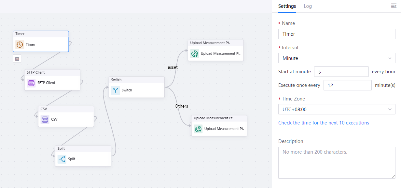The width and height of the screenshot is (401, 188).
Task: Select lower Upload Measurement Pt. icon
Action: click(x=198, y=129)
